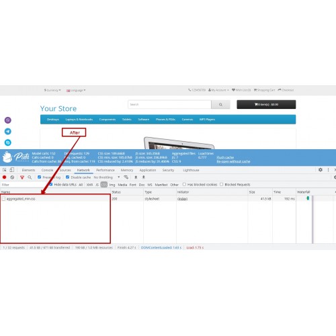
Task: Switch to the Console tab
Action: (x=47, y=170)
